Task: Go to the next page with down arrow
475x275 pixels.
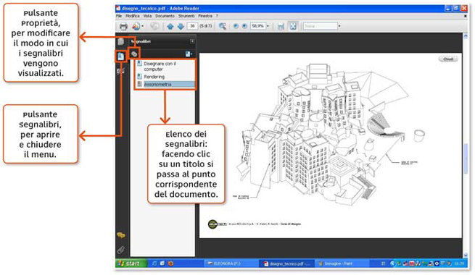Action: (181, 26)
